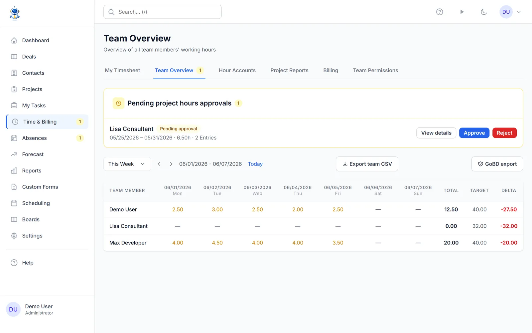Open Contacts via its building icon
The image size is (532, 333).
pyautogui.click(x=14, y=73)
